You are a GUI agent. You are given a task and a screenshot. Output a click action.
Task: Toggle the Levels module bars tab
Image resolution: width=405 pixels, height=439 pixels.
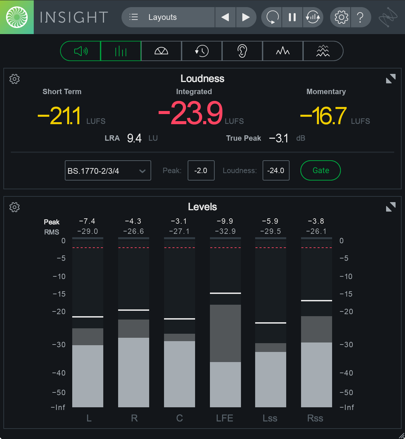(x=121, y=51)
